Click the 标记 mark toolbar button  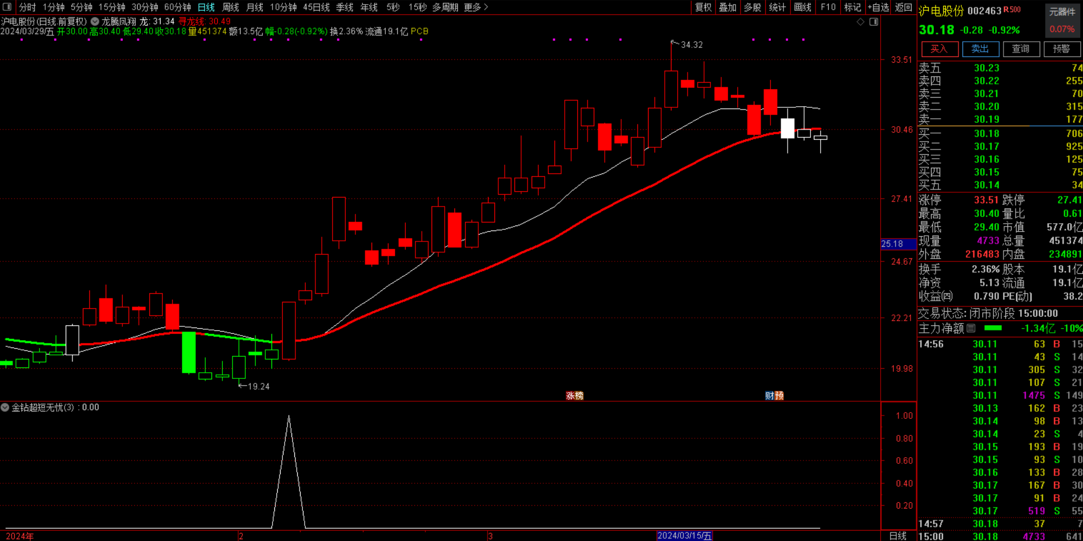(852, 7)
